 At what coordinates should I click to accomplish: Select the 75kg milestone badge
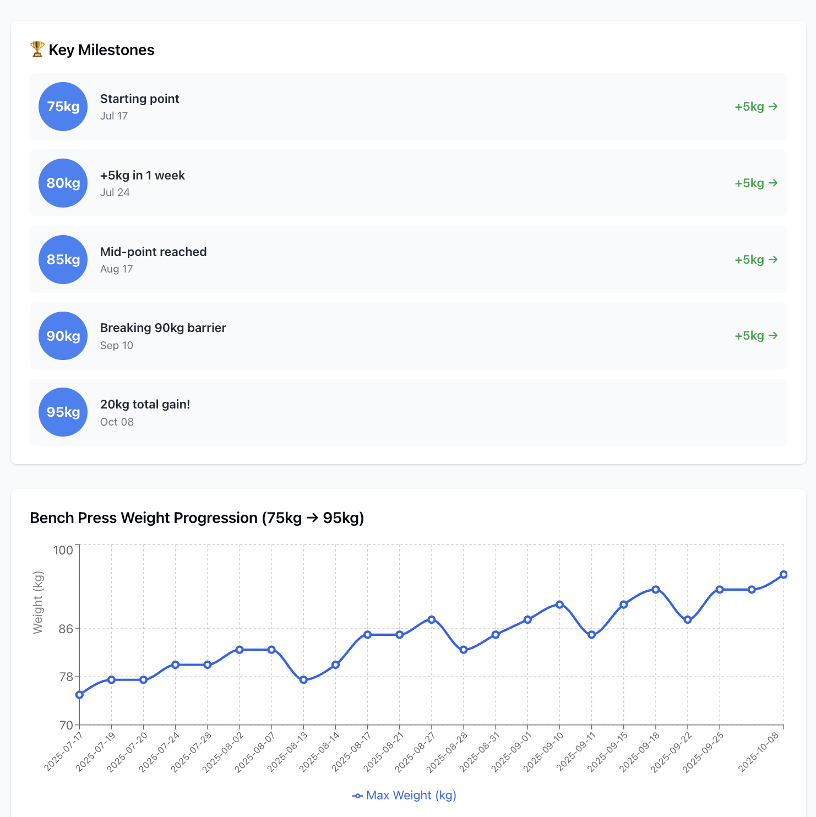62,107
